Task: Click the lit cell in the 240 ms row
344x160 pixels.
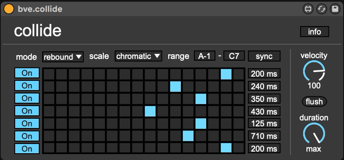Action: pyautogui.click(x=175, y=86)
